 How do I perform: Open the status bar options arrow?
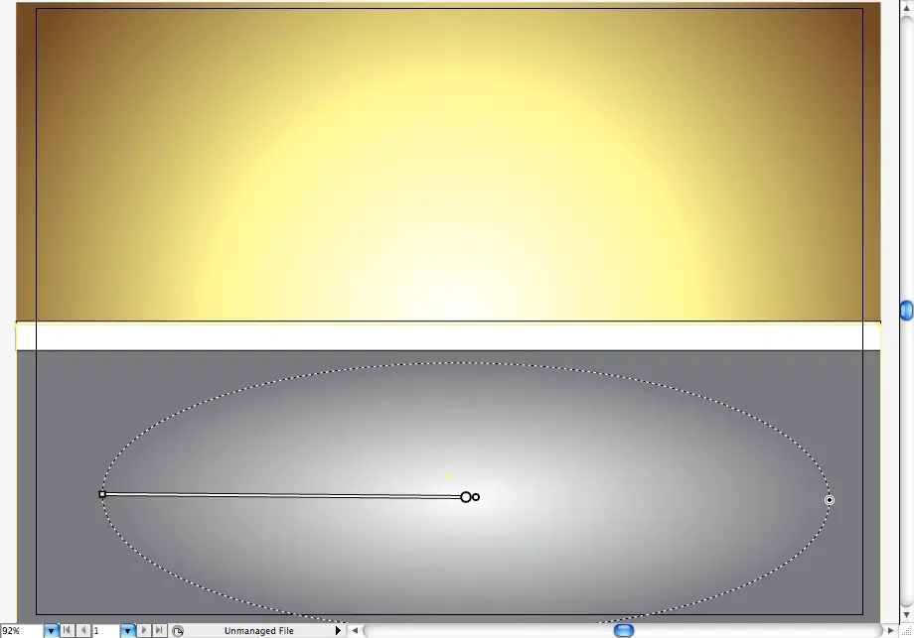[x=338, y=631]
